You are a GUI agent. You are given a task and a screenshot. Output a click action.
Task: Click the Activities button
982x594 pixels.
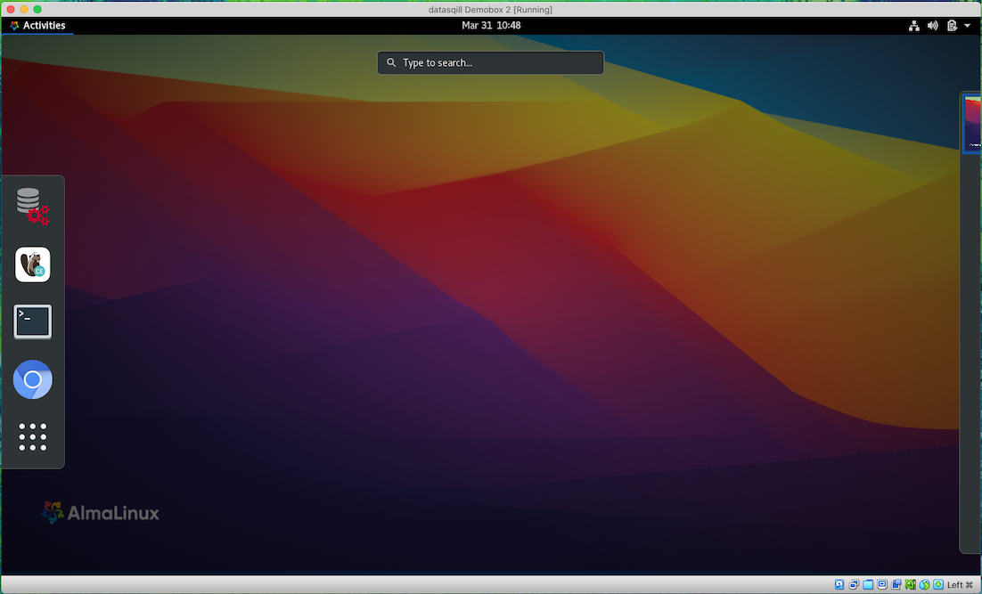click(37, 26)
